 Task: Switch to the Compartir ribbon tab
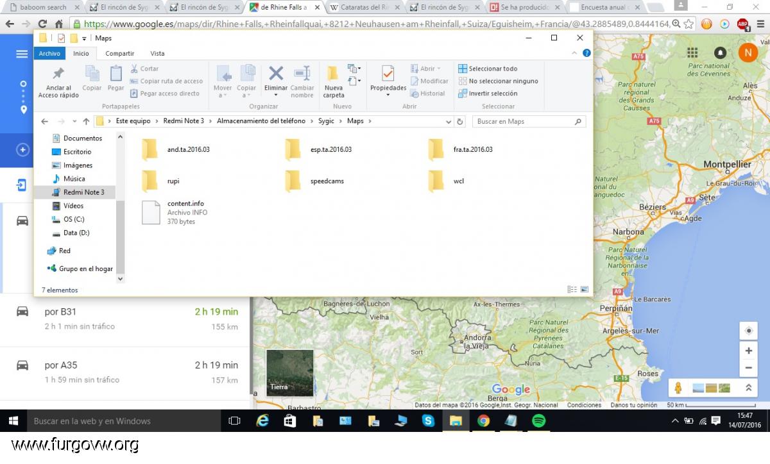tap(120, 54)
